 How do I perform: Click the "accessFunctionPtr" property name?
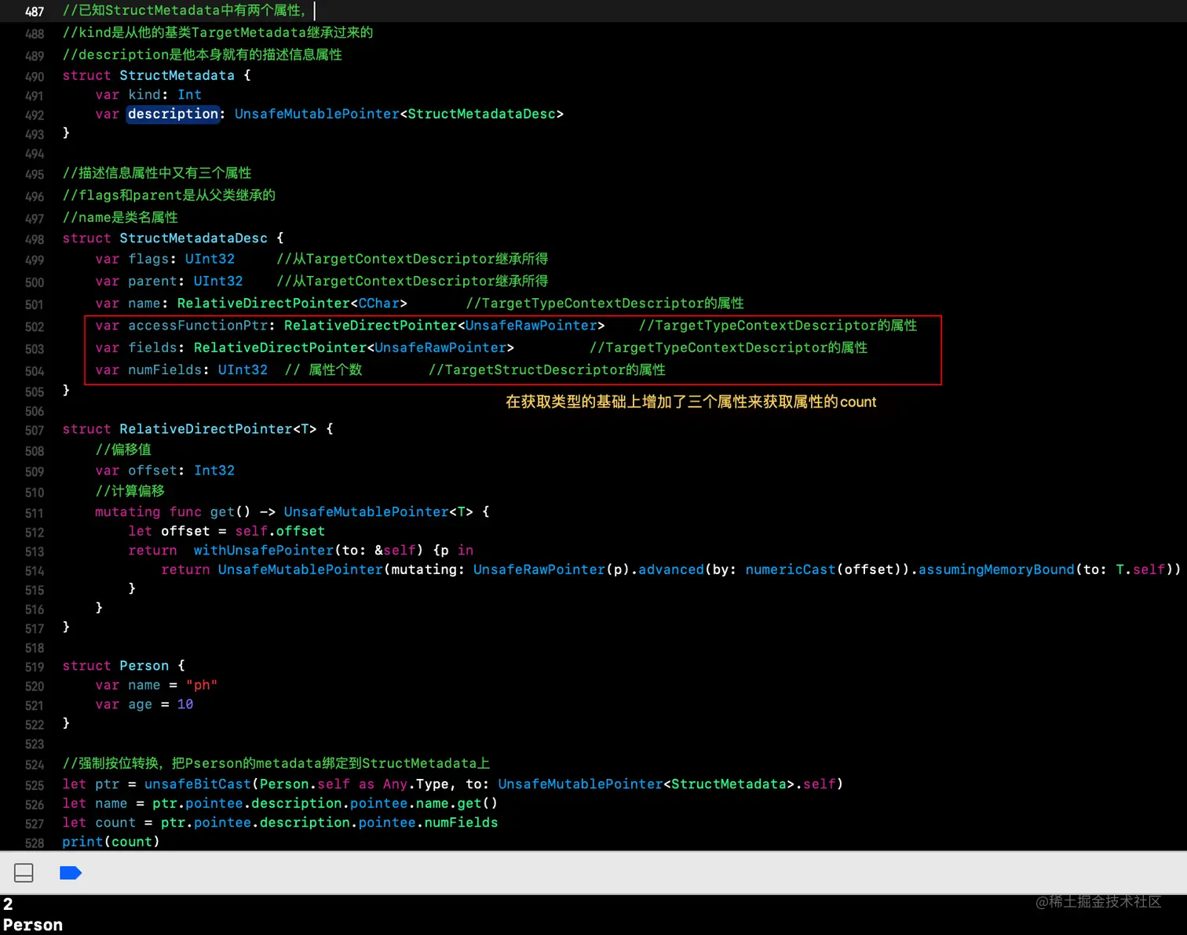pos(198,325)
